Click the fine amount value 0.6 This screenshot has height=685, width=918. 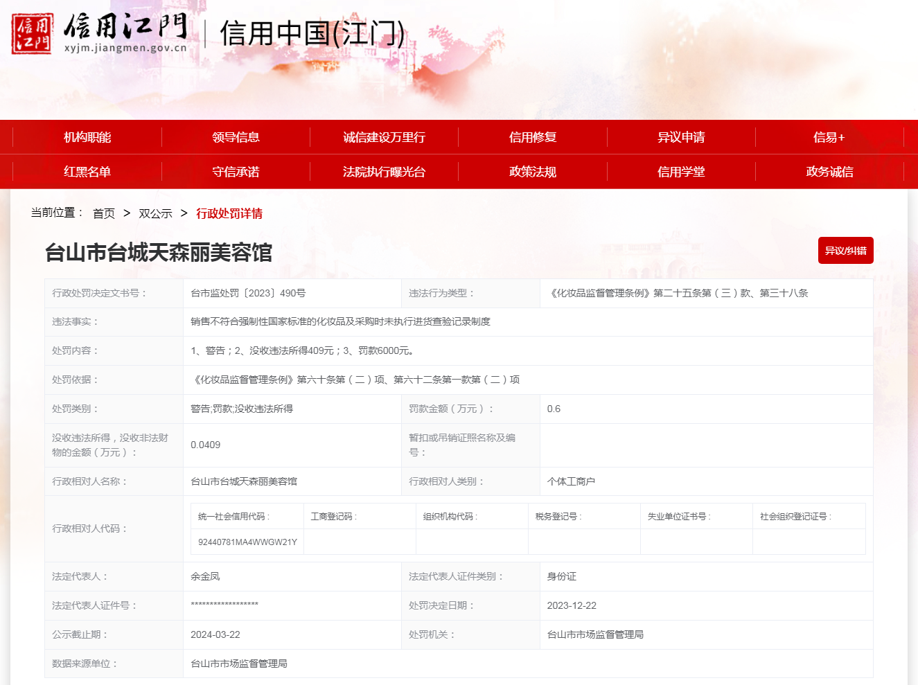pyautogui.click(x=554, y=409)
